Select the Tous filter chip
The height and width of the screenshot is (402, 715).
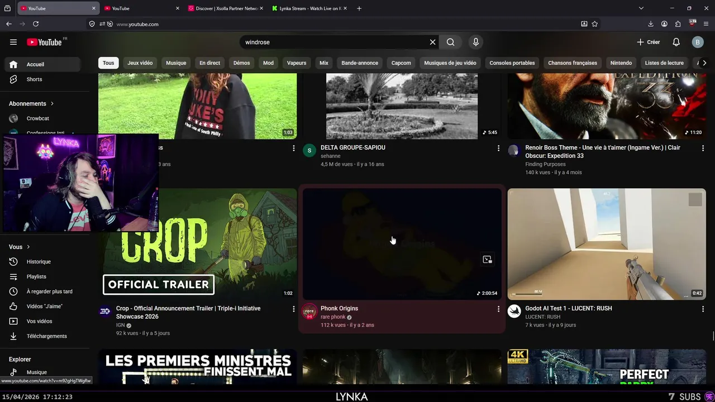click(108, 63)
